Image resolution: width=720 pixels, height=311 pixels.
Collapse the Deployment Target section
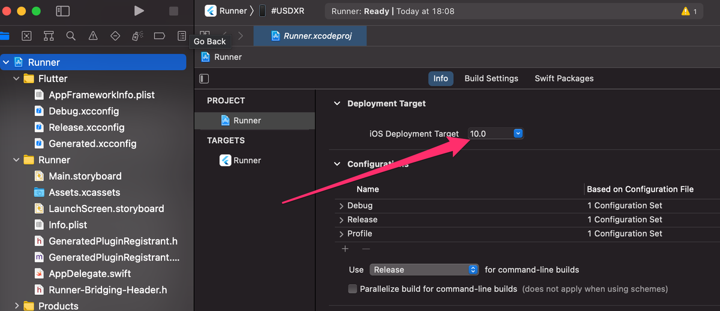point(337,104)
